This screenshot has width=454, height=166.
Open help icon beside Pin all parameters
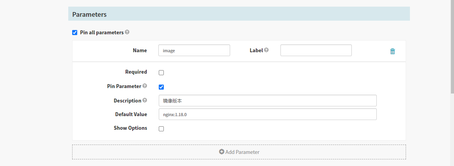click(x=127, y=32)
